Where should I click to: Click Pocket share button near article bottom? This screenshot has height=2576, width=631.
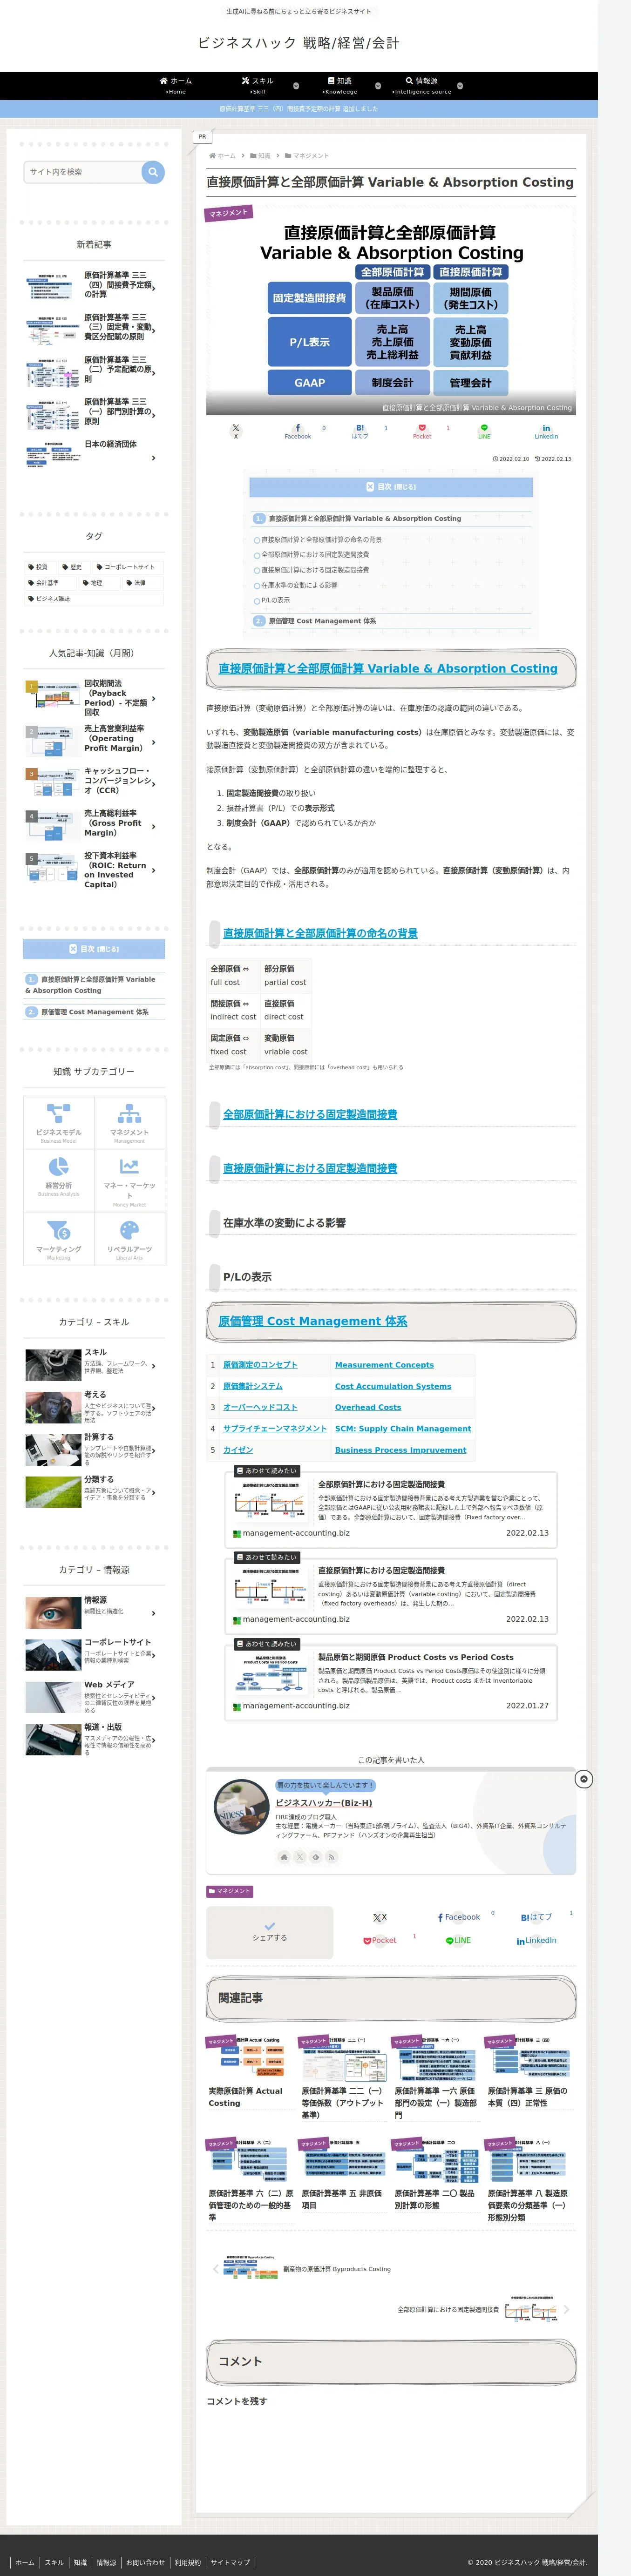pos(380,1940)
